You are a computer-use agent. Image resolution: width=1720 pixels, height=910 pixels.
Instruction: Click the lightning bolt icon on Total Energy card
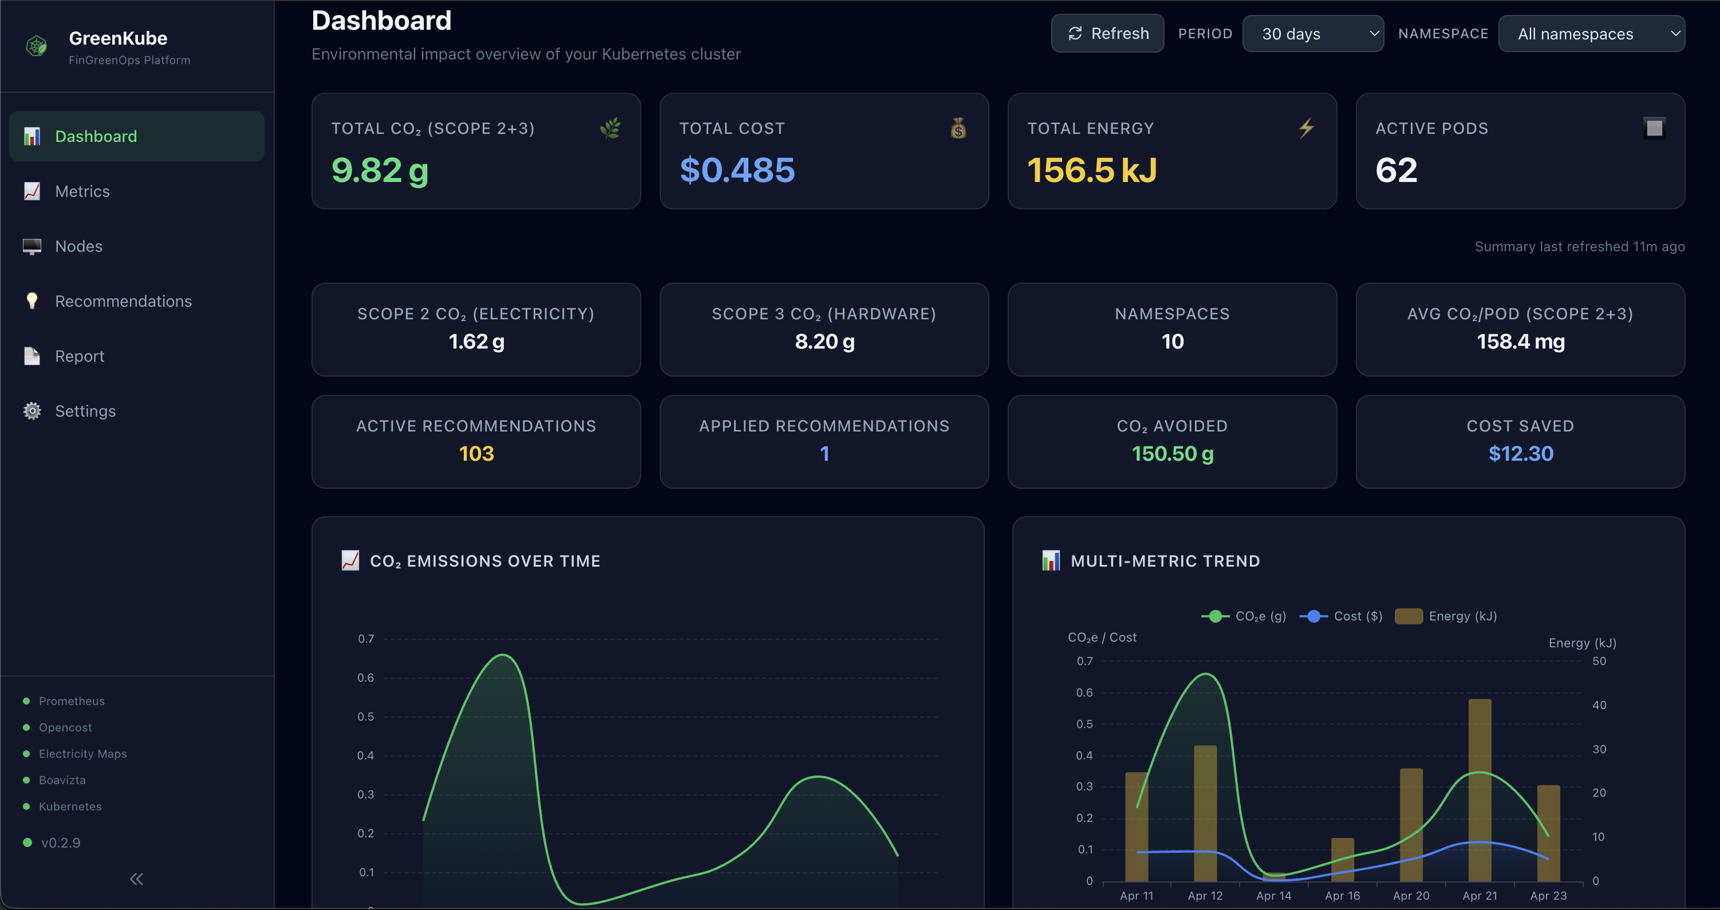pos(1307,128)
